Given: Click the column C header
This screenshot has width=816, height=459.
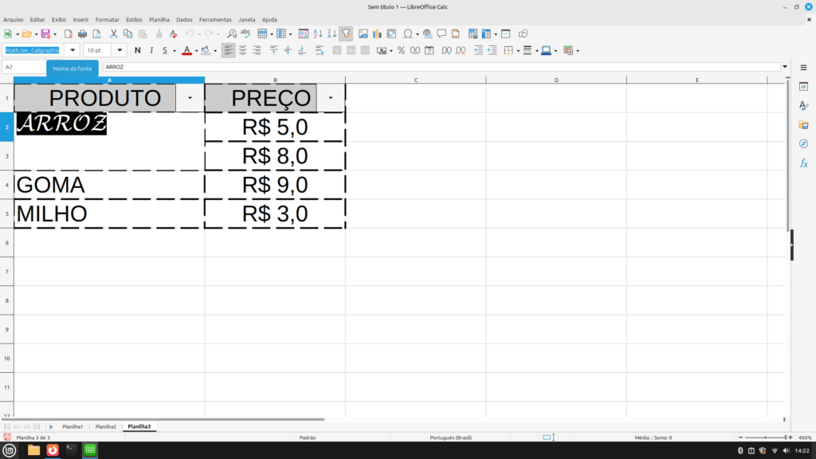Looking at the screenshot, I should click(x=416, y=80).
